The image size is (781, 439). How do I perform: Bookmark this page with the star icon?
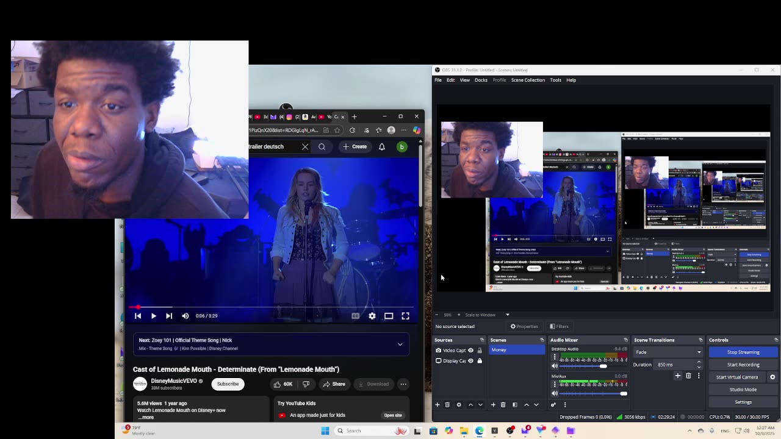(x=337, y=130)
